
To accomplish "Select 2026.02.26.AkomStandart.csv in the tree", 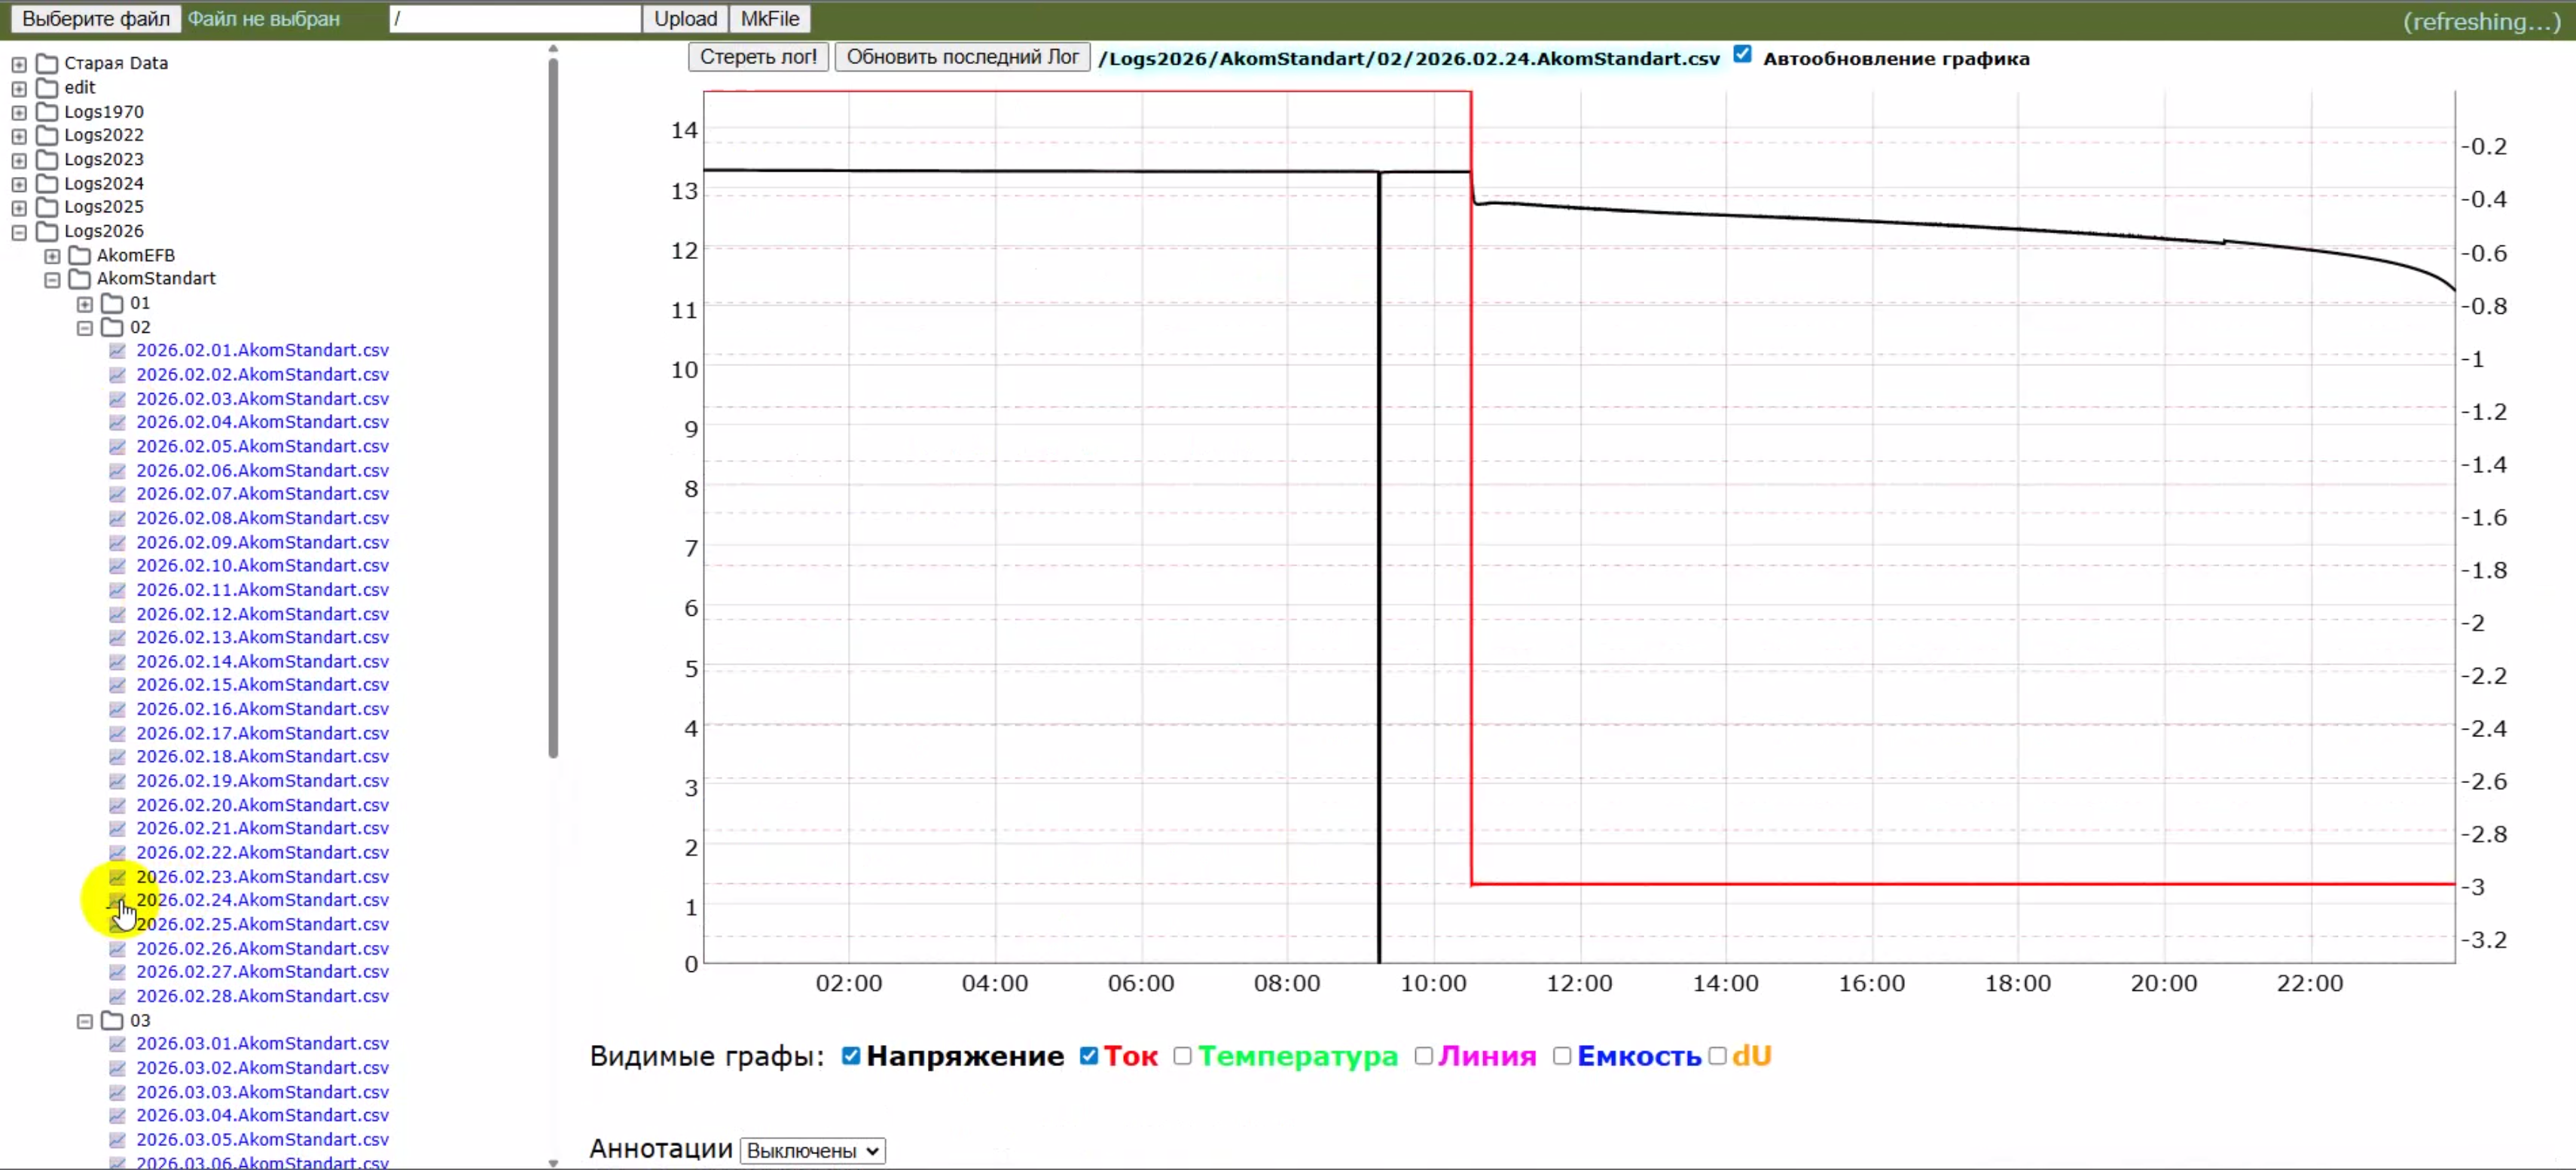I will (x=262, y=948).
